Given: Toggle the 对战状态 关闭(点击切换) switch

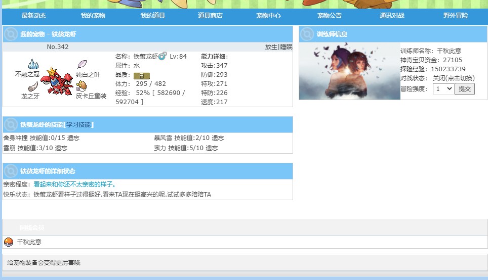Looking at the screenshot, I should [454, 78].
